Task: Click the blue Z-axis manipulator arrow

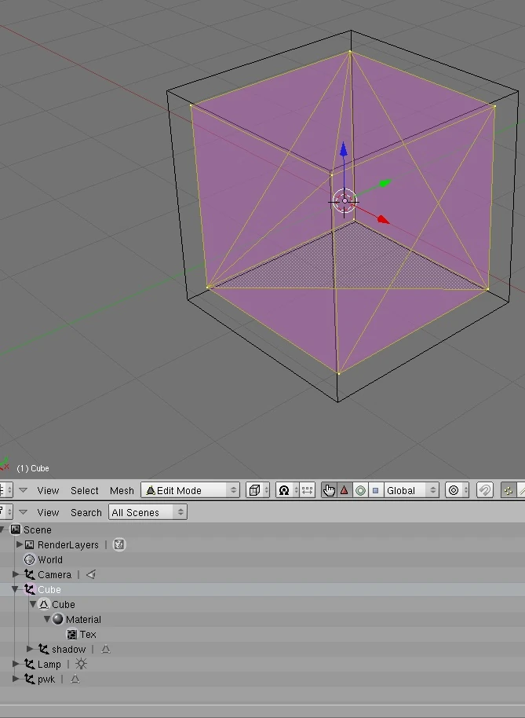Action: pyautogui.click(x=343, y=149)
